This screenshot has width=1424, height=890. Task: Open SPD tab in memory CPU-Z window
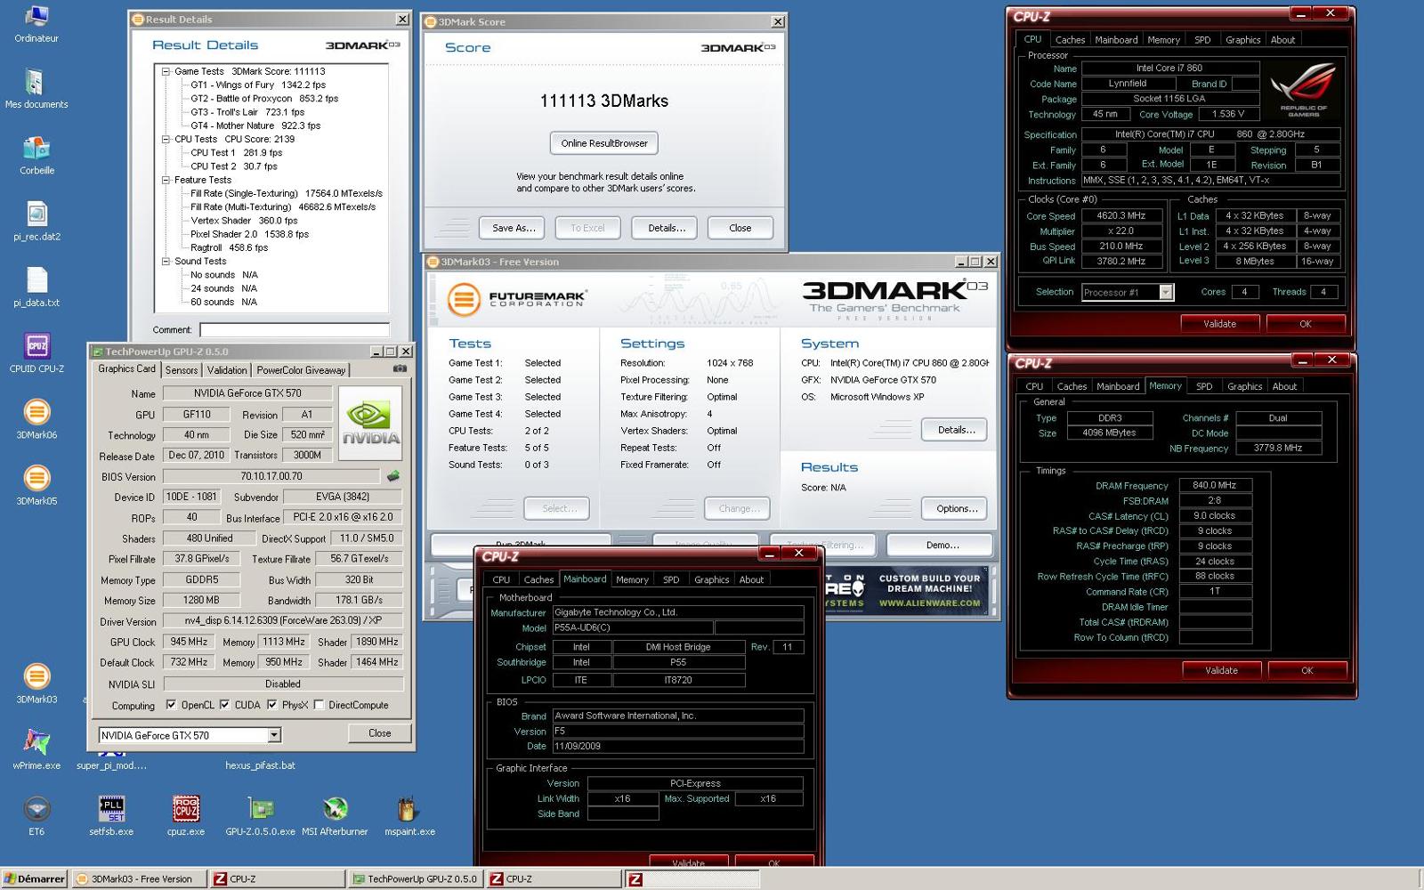tap(1204, 386)
